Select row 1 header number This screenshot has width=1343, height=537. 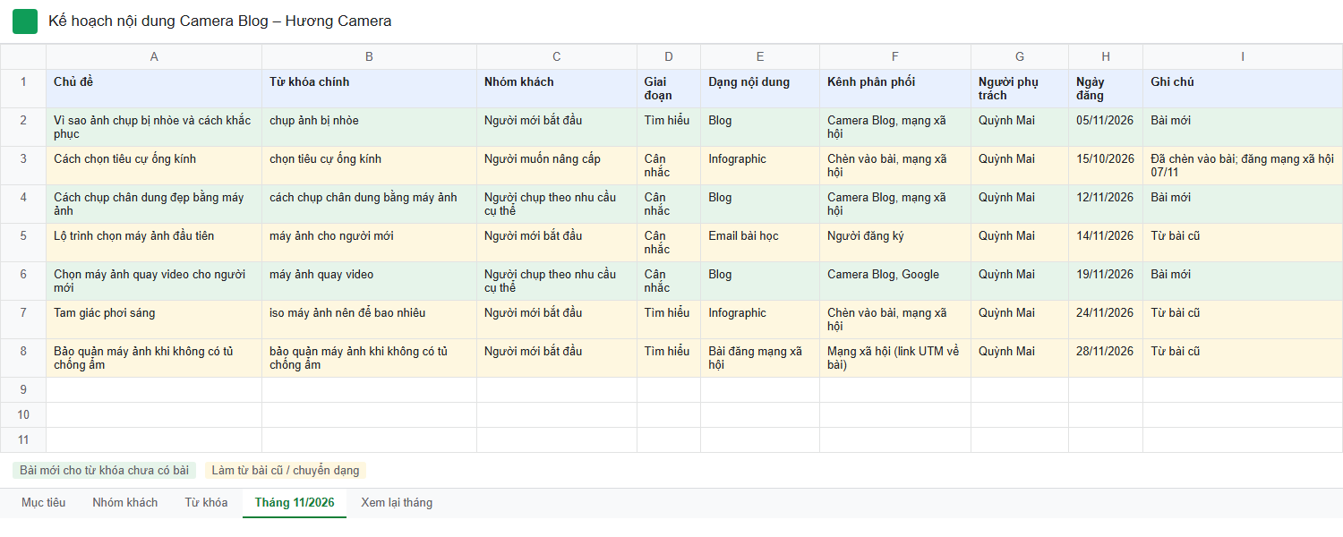click(23, 89)
